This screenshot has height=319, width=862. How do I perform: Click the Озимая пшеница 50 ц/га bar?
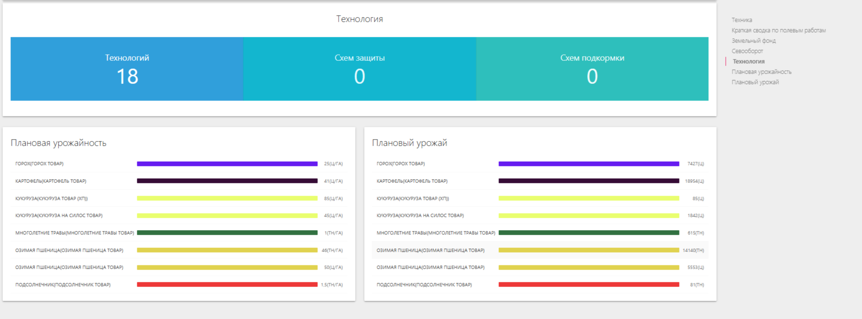point(227,268)
